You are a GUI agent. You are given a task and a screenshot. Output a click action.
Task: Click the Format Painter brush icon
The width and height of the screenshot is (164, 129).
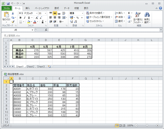click(13, 22)
